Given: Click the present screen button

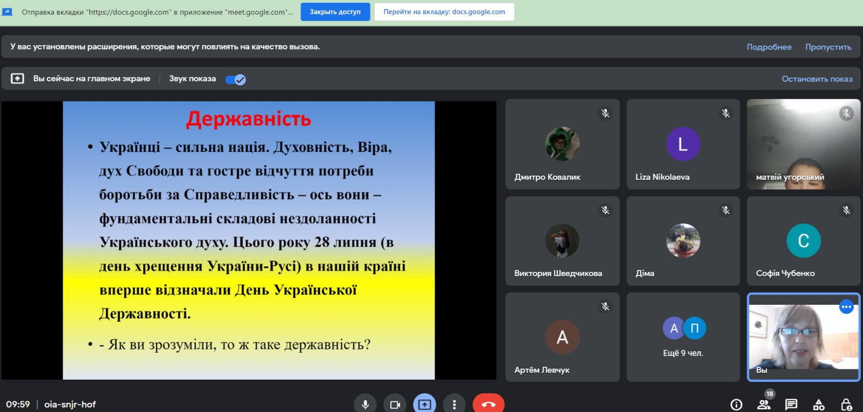Looking at the screenshot, I should pyautogui.click(x=424, y=404).
